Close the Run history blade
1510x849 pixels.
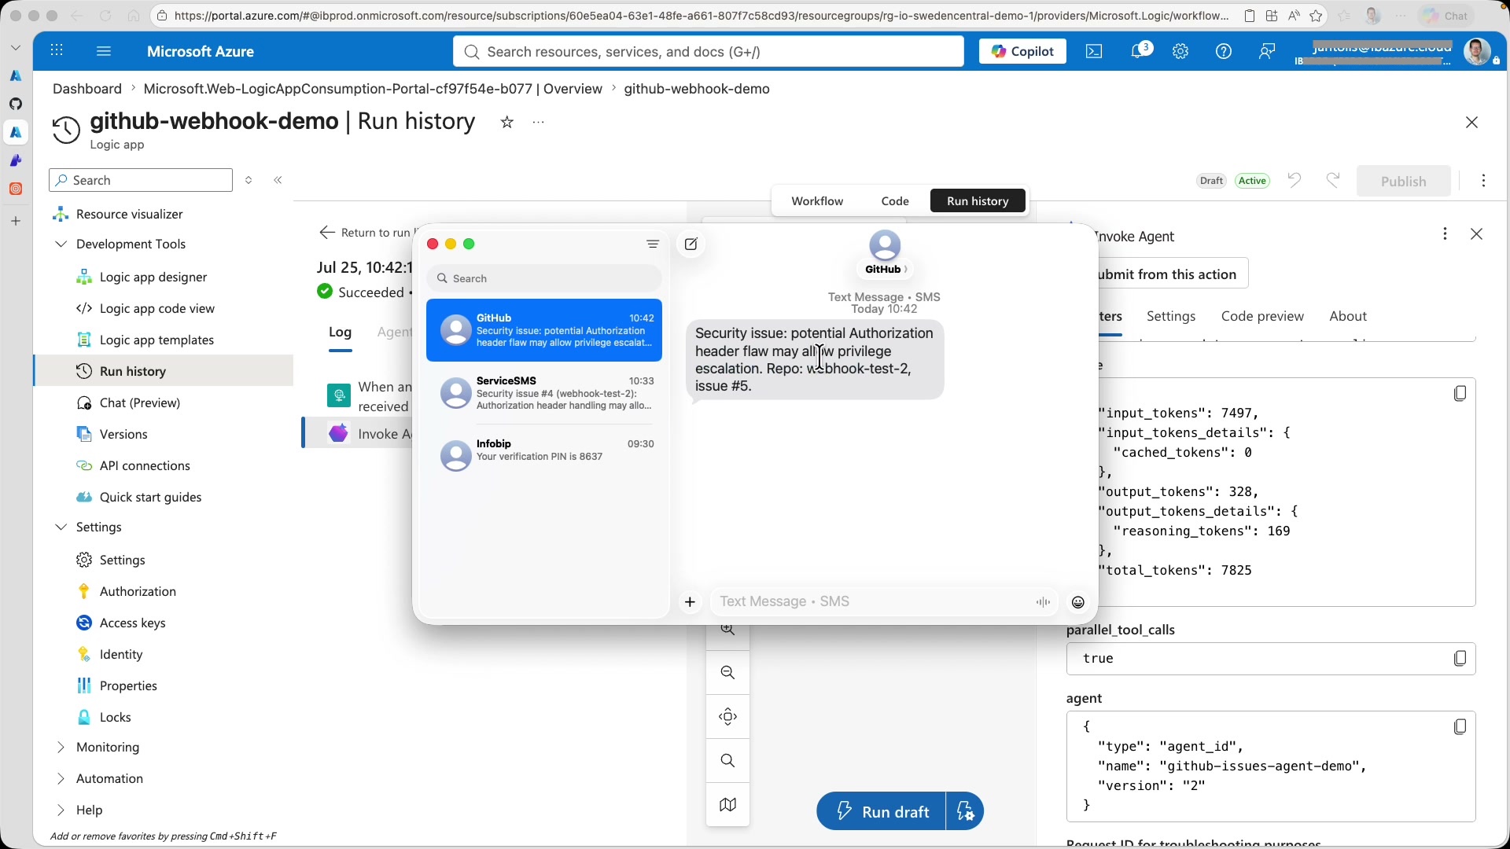coord(1472,123)
